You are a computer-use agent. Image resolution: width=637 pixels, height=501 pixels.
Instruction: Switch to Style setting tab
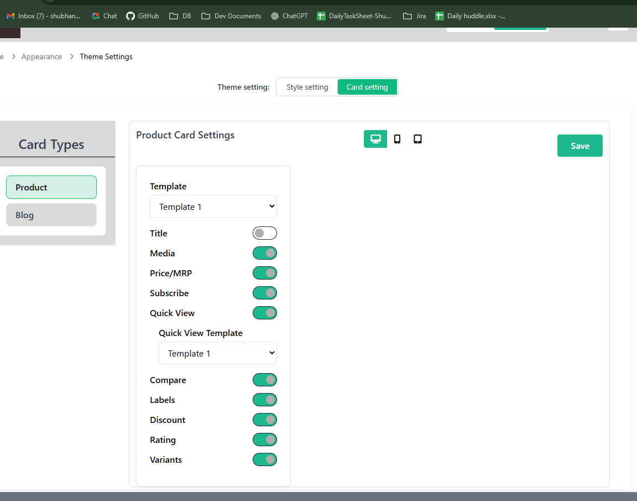click(x=307, y=87)
